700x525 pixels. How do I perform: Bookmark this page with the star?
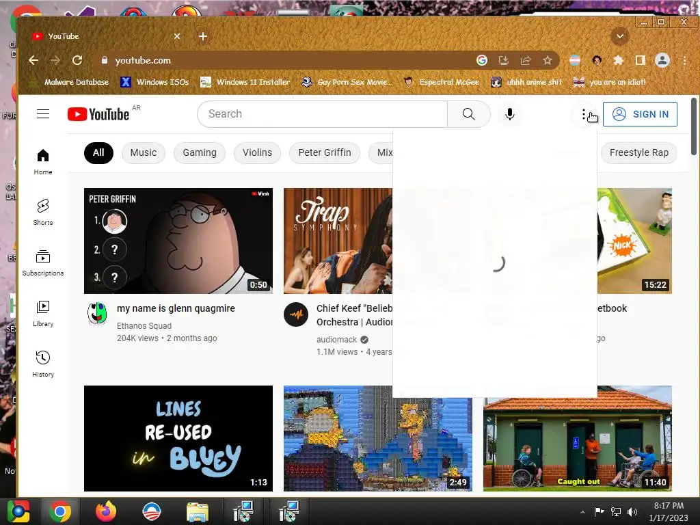[x=548, y=60]
